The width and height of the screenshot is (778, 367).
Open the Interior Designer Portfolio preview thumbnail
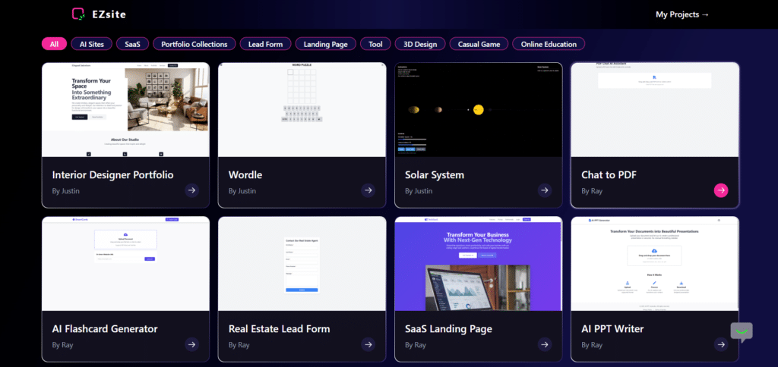click(125, 110)
